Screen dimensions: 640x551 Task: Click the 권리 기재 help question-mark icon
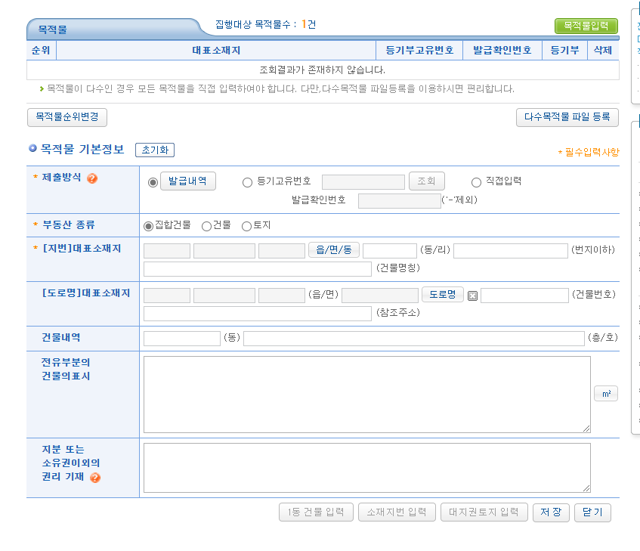click(x=94, y=478)
